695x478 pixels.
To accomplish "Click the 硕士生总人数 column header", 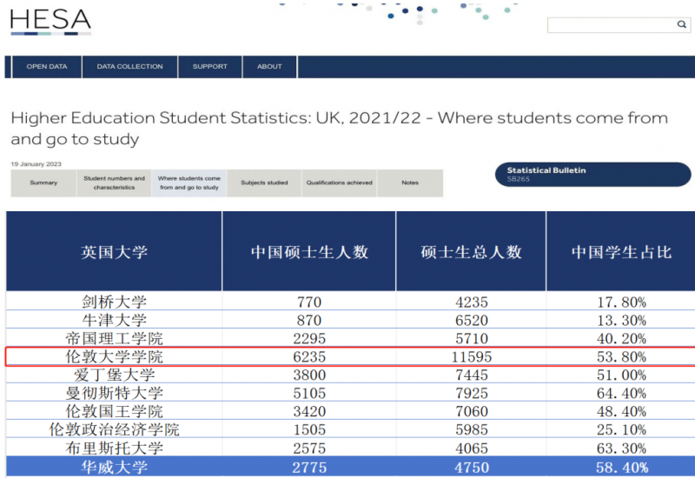I will [471, 252].
